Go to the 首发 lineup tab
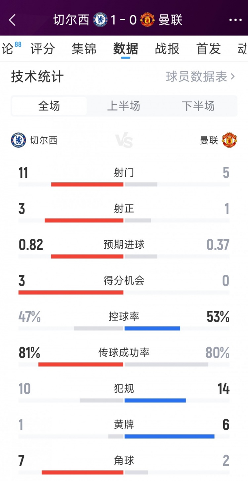Screen dimensions: 248x481 click(x=208, y=49)
